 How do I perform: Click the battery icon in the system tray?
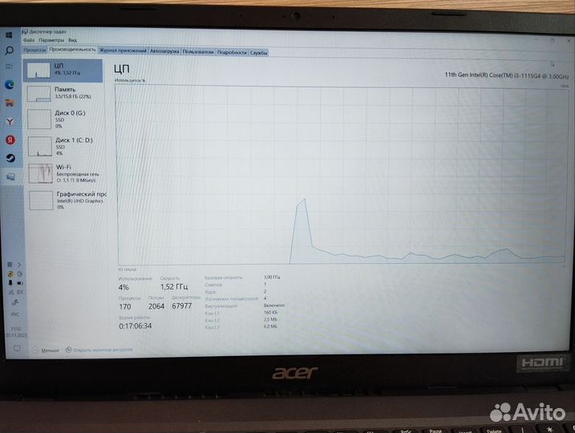click(20, 283)
